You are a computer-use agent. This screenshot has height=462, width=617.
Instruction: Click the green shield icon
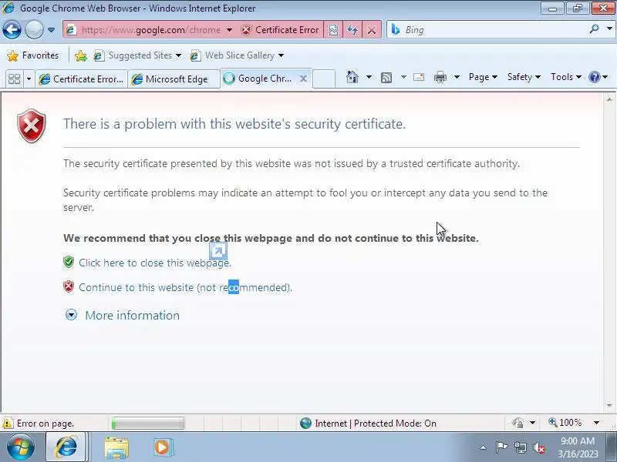click(x=69, y=262)
